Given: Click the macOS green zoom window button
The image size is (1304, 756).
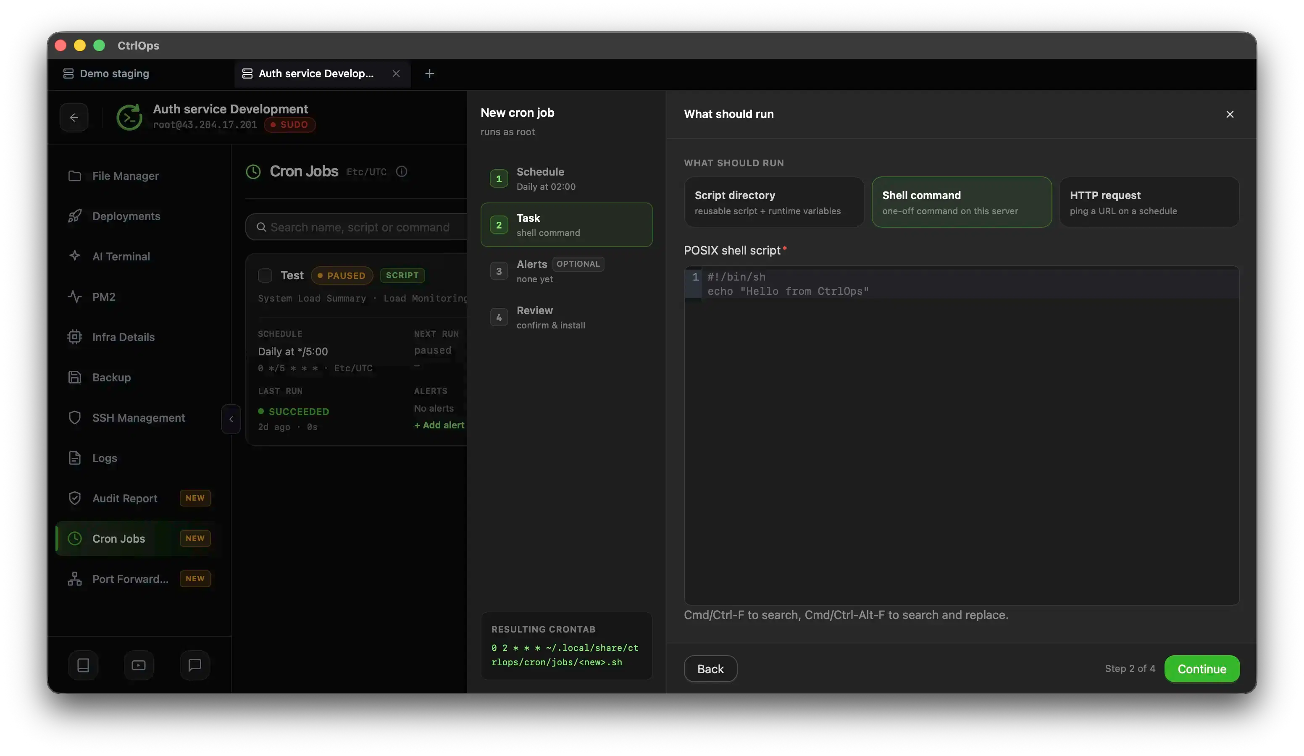Looking at the screenshot, I should click(99, 45).
